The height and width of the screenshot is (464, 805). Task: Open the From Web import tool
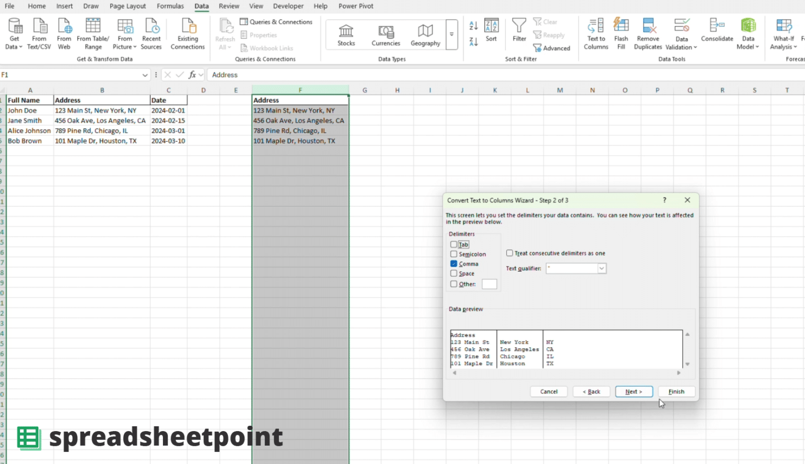[64, 33]
